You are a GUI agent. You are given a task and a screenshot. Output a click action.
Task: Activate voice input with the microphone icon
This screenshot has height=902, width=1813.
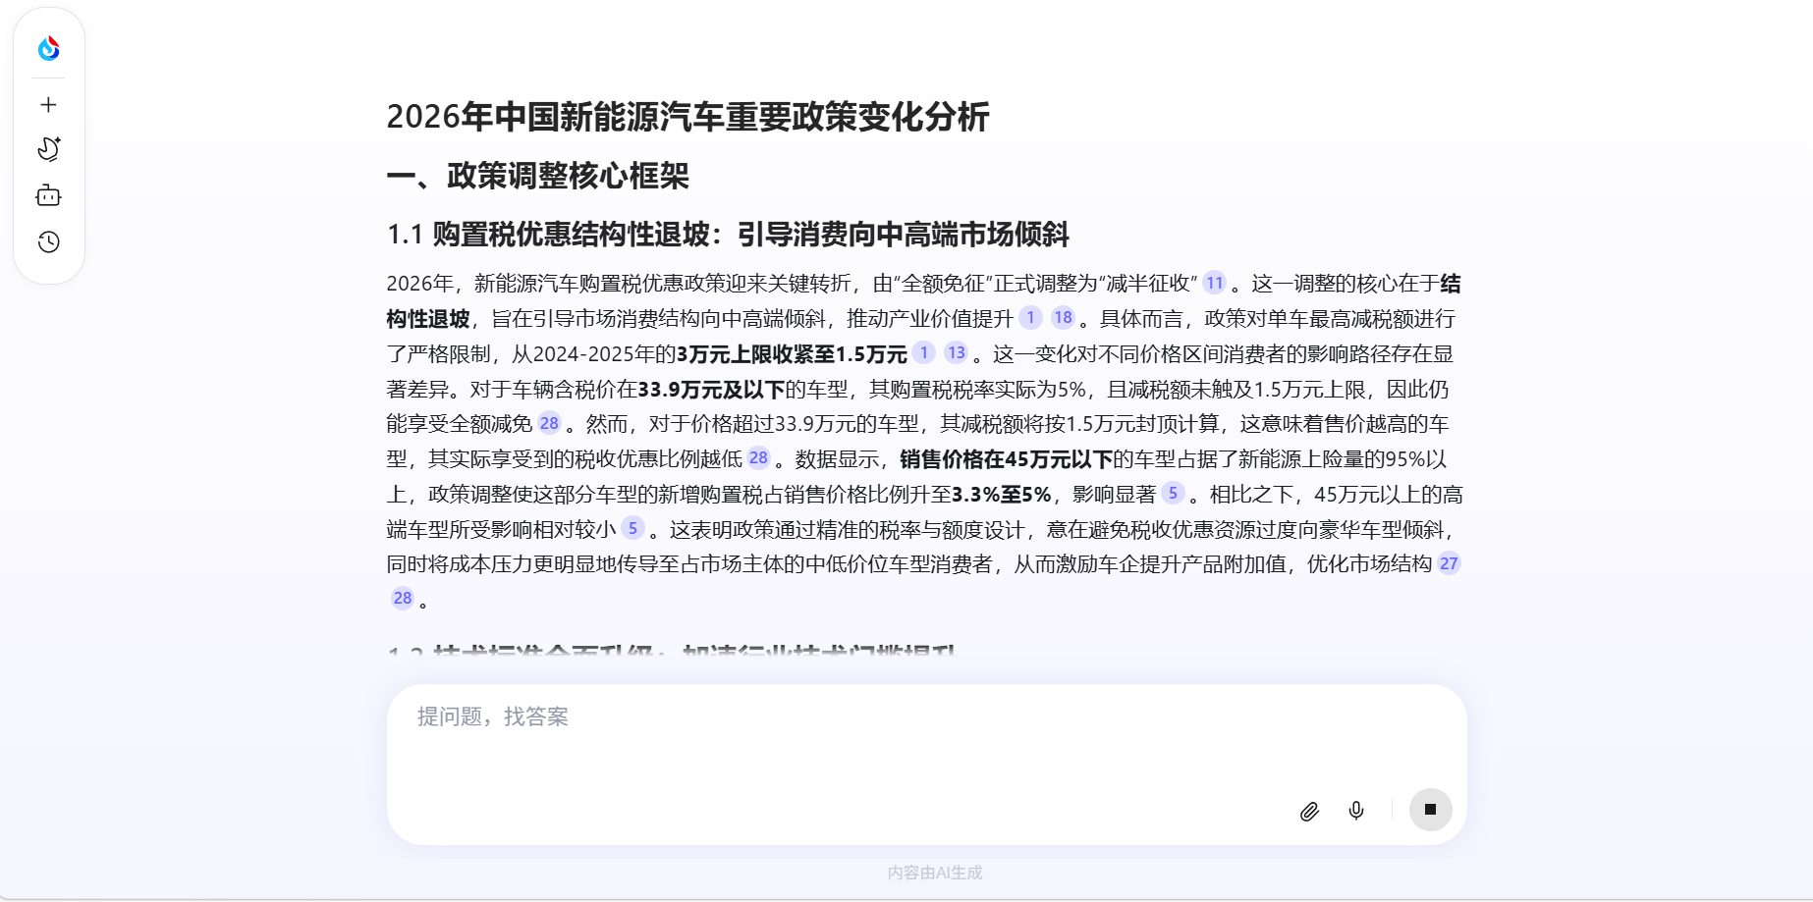click(1356, 811)
